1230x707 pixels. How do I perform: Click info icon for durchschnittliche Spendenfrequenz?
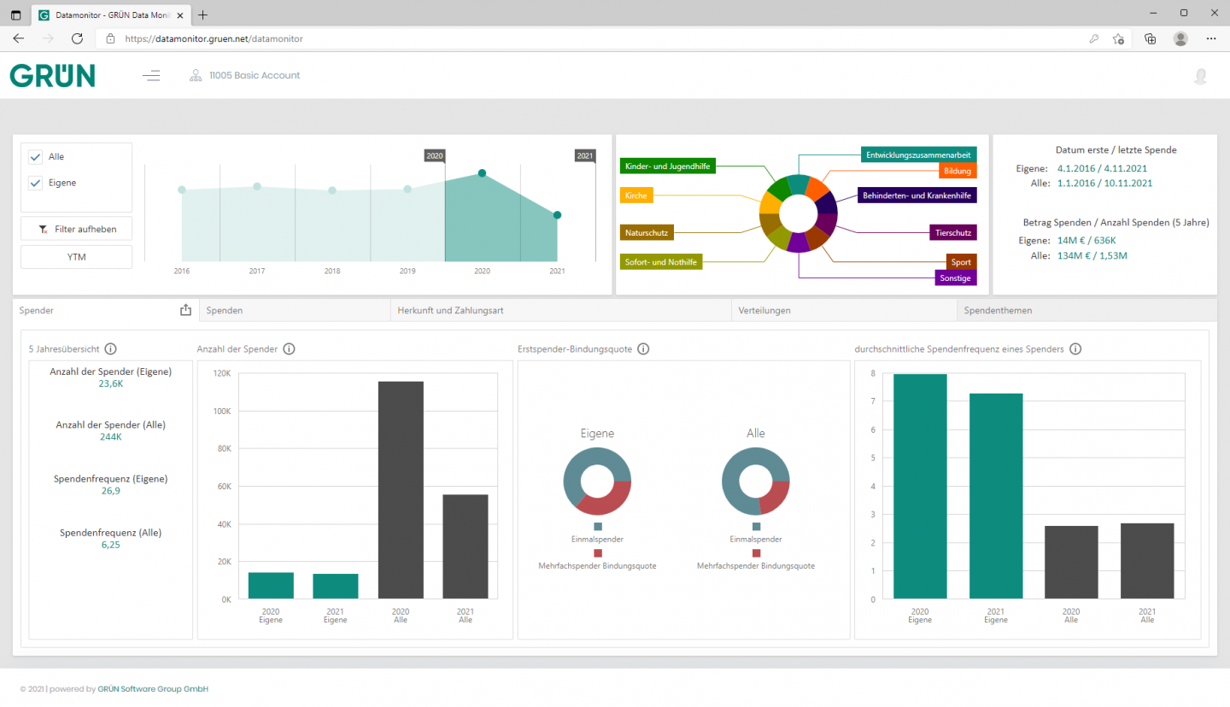pos(1075,348)
